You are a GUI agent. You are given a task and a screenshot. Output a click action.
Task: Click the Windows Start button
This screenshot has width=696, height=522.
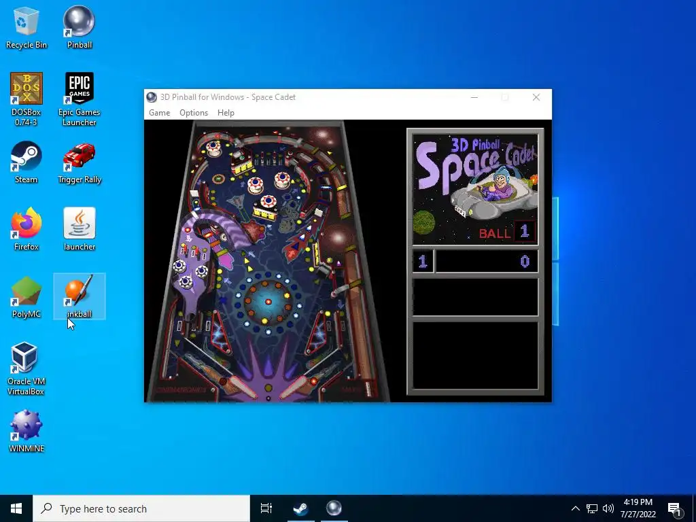(x=16, y=508)
